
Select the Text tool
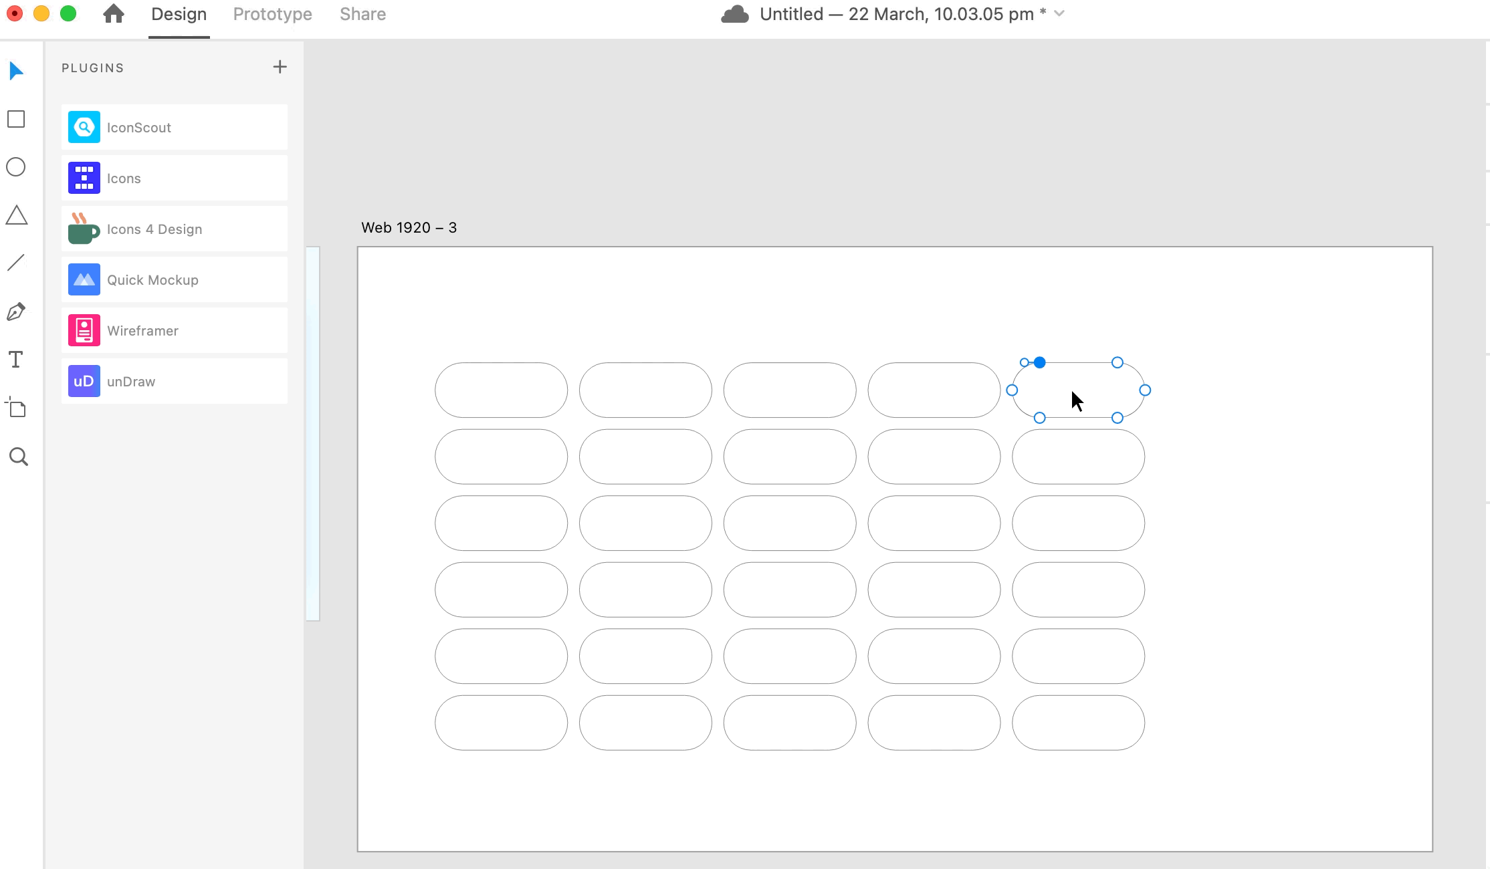(x=16, y=360)
